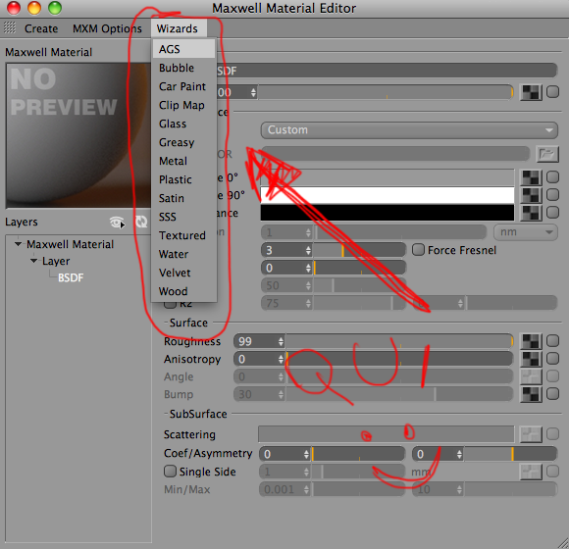The width and height of the screenshot is (569, 549).
Task: Collapse the Layer tree node
Action: pyautogui.click(x=33, y=261)
